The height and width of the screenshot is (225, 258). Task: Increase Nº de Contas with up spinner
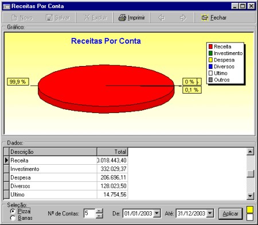[x=99, y=211]
